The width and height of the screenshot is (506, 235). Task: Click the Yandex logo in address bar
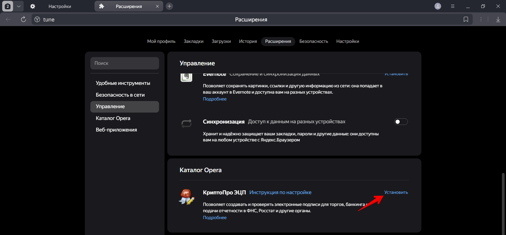[x=37, y=19]
